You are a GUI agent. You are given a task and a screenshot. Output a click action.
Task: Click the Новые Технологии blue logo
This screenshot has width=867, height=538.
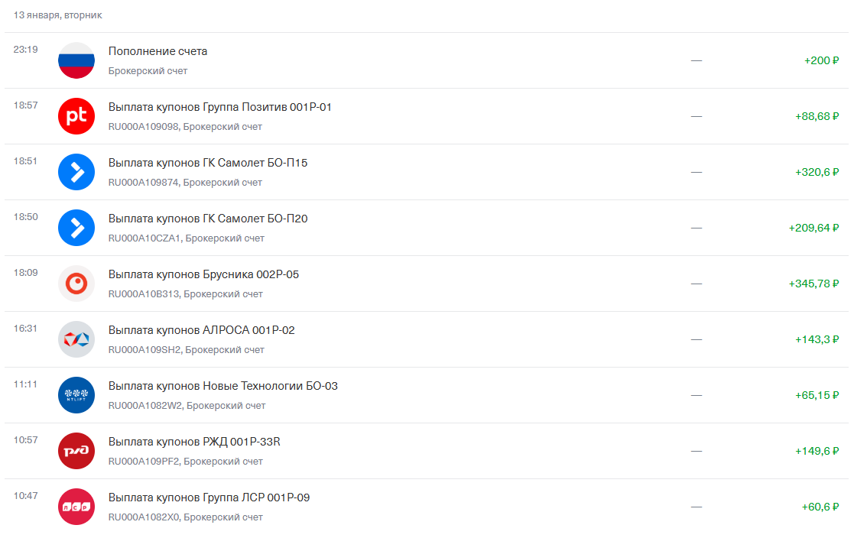pos(76,395)
